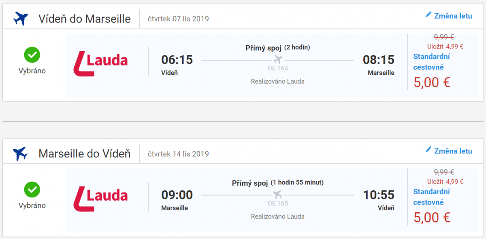This screenshot has height=239, width=486.
Task: Click the 09:00 departure time from Marseille
Action: [177, 195]
